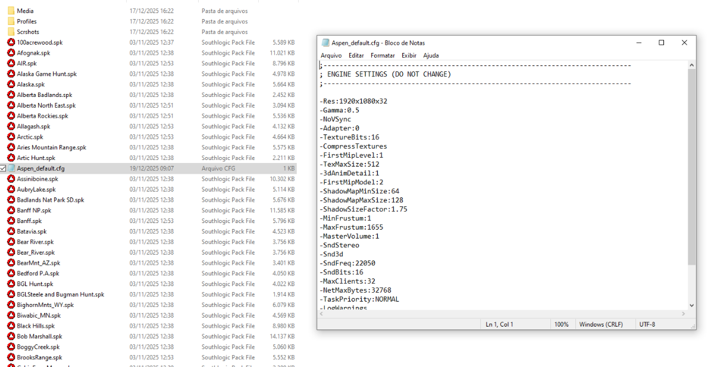The height and width of the screenshot is (367, 714).
Task: Click the Notepad vertical scrollbar thumb
Action: (x=691, y=167)
